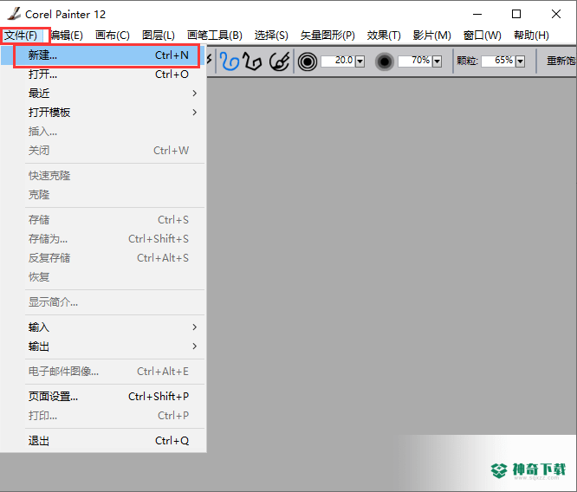Expand the 输出 submenu
577x492 pixels.
103,346
